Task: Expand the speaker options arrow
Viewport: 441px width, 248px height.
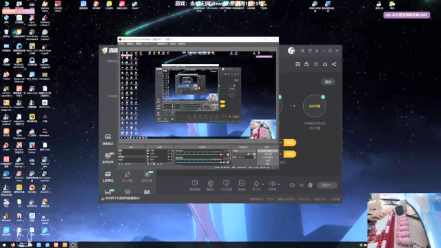Action: pyautogui.click(x=278, y=184)
